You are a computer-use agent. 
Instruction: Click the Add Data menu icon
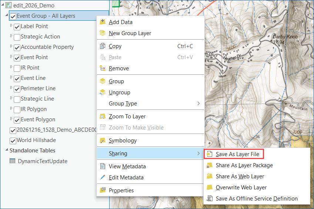(x=103, y=22)
